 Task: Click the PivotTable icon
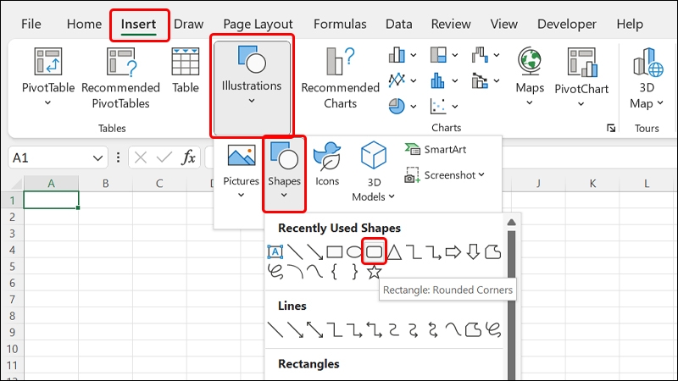point(48,62)
